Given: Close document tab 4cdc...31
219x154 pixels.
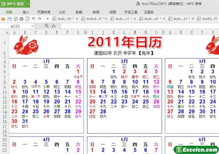Looking at the screenshot, I should tap(193, 19).
